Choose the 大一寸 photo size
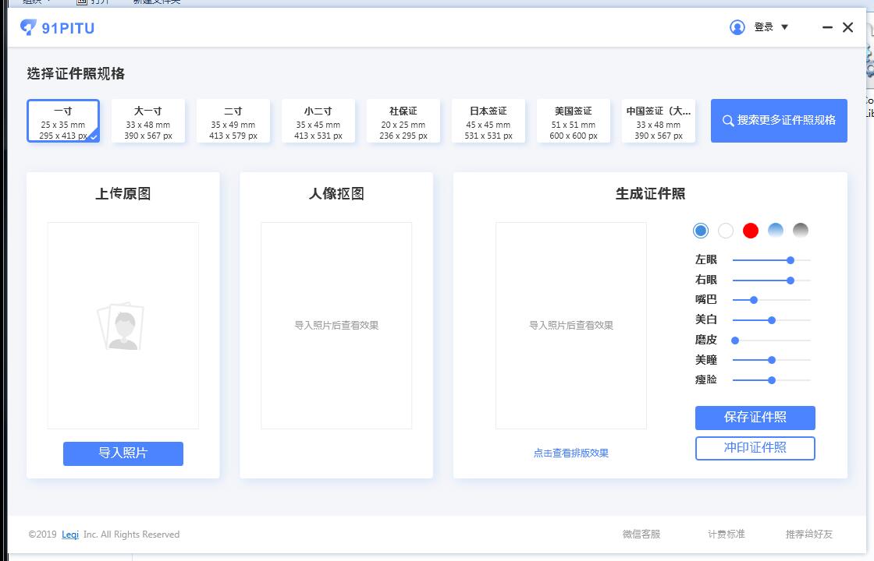Image resolution: width=874 pixels, height=561 pixels. (x=148, y=122)
